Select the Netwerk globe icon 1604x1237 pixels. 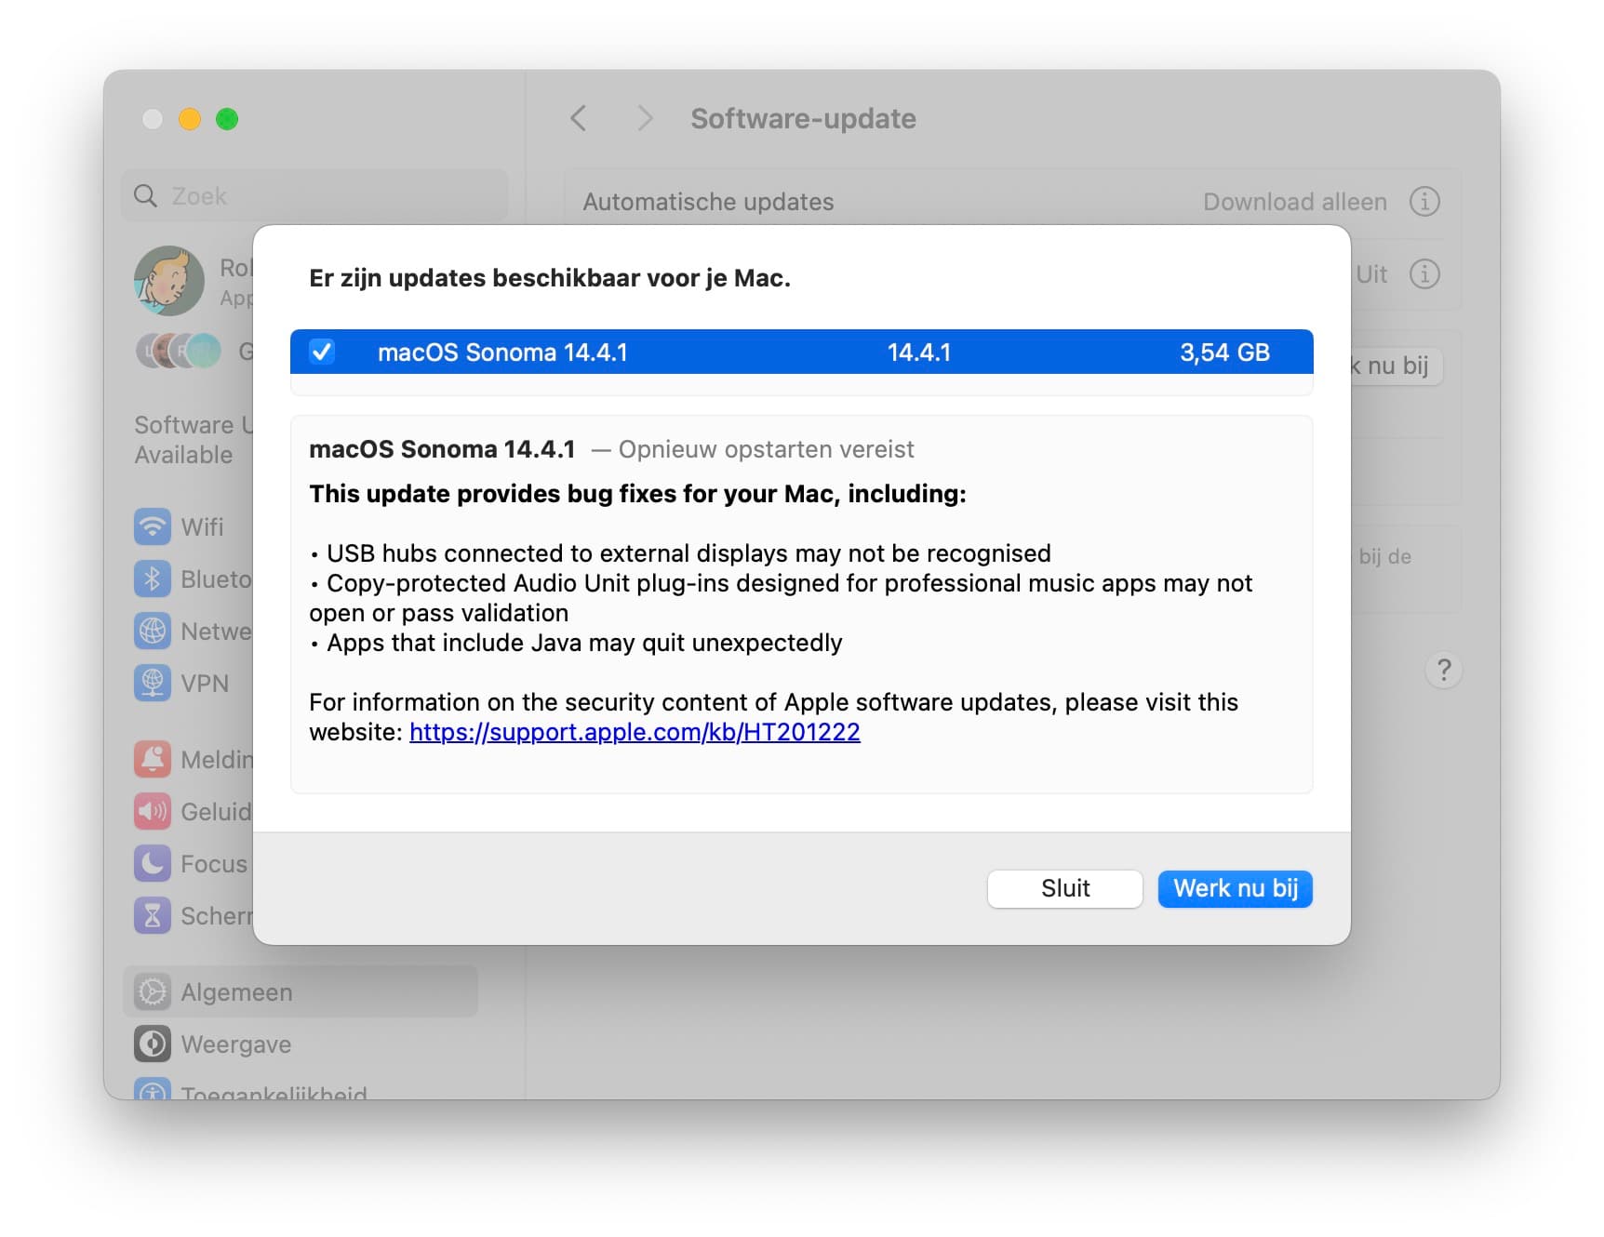[x=153, y=631]
